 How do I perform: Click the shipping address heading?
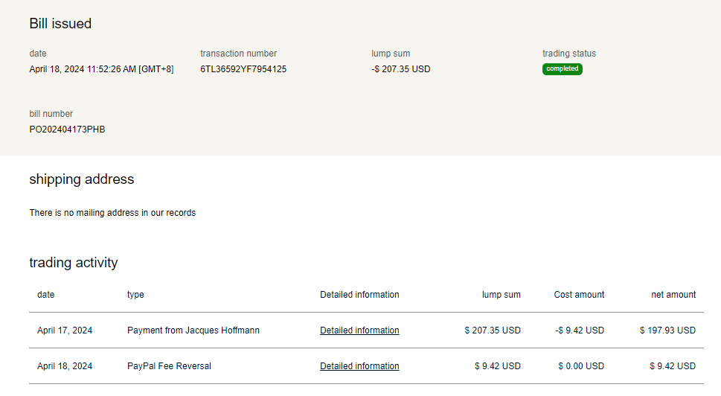[81, 179]
